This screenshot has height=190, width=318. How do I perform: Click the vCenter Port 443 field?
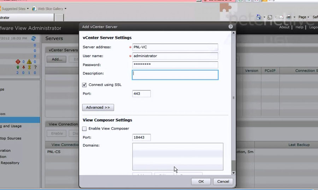click(x=141, y=94)
